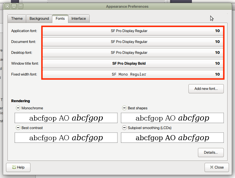Click the Help button
The height and width of the screenshot is (178, 235).
tap(18, 167)
